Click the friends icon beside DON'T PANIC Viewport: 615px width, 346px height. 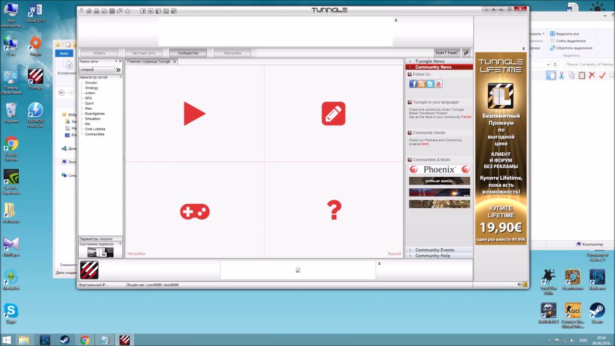(x=466, y=53)
